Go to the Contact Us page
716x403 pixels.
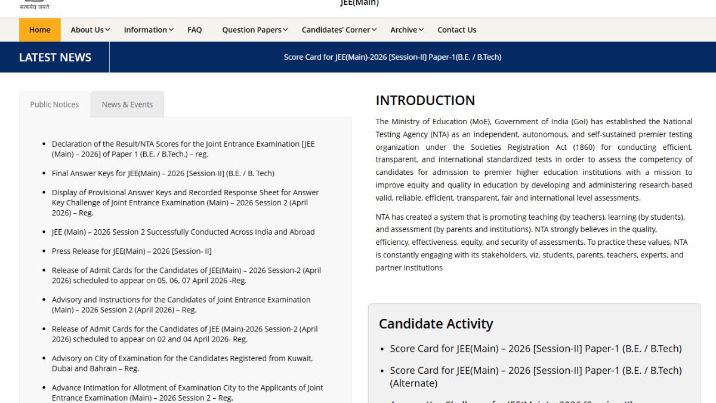(456, 30)
